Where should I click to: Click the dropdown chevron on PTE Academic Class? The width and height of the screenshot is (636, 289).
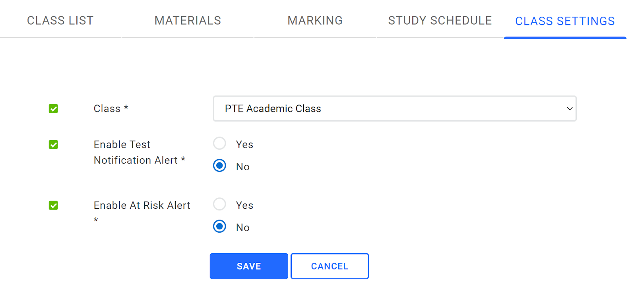[569, 108]
